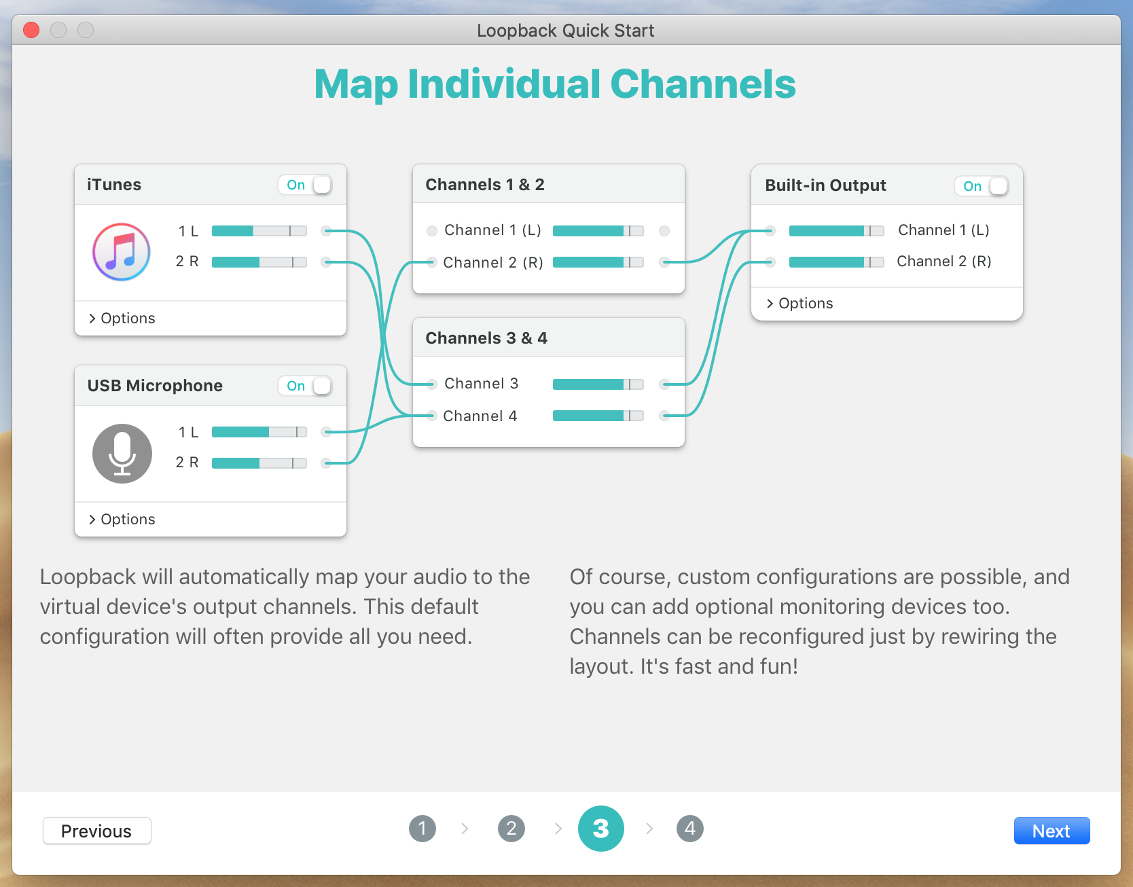The height and width of the screenshot is (887, 1133).
Task: Click the Map Individual Channels heading
Action: click(555, 84)
